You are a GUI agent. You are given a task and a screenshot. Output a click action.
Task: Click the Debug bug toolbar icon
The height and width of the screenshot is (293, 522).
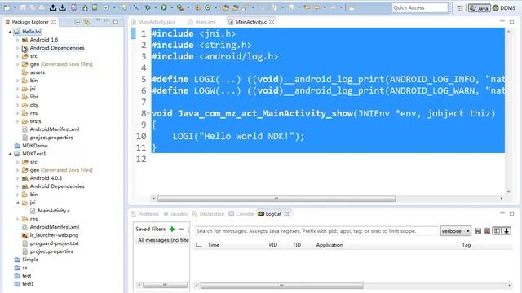[148, 7]
